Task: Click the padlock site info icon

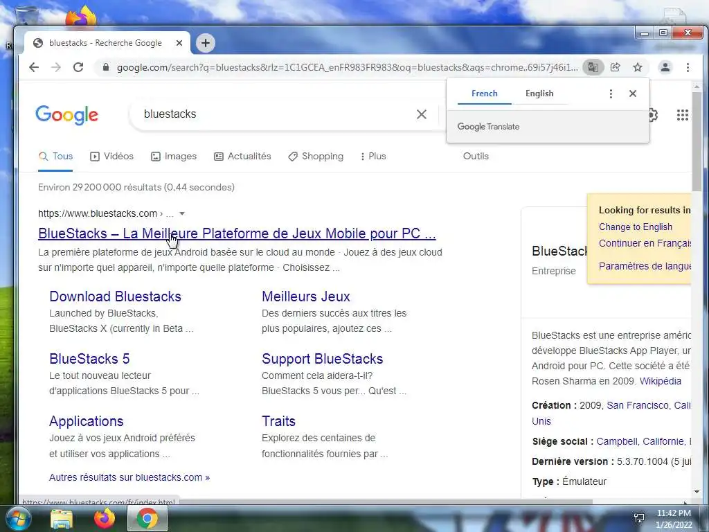Action: point(106,67)
